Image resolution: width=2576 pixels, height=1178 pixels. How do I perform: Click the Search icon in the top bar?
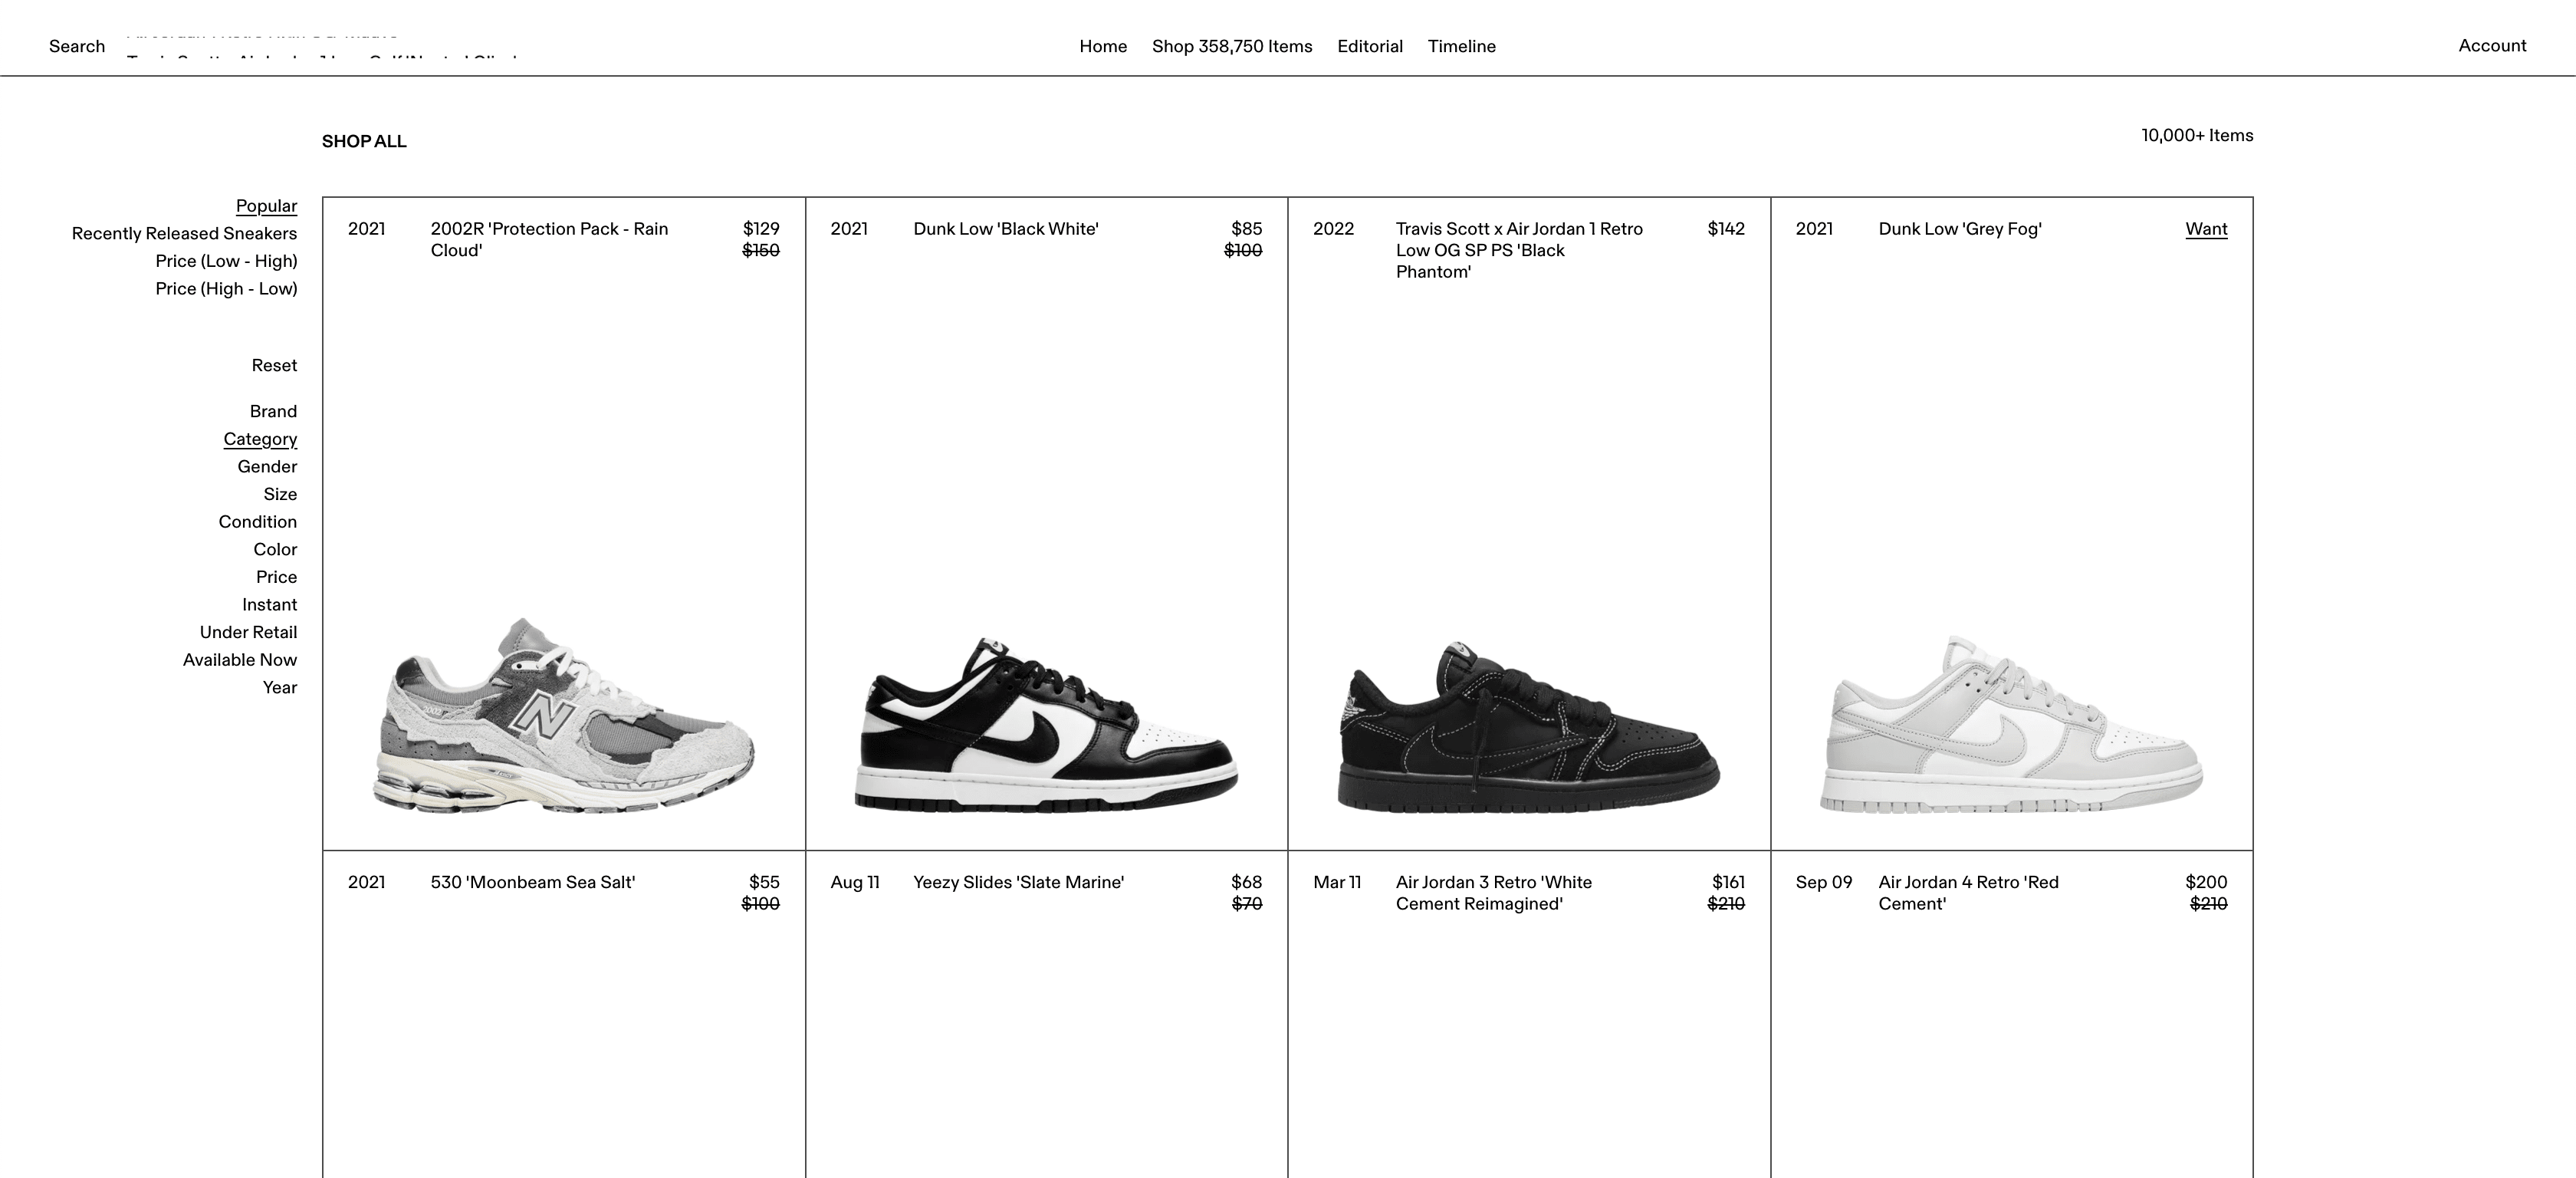pyautogui.click(x=77, y=44)
